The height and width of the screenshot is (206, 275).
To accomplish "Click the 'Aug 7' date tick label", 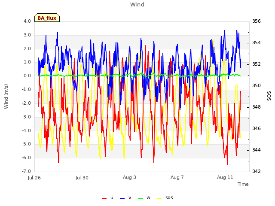I will tap(177, 177).
